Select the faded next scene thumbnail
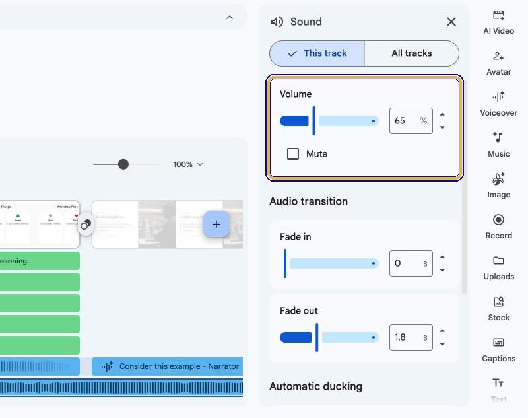Screen dimensions: 528x418 point(168,225)
